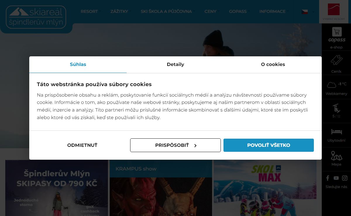Open the Prispôsobiť cookie settings
This screenshot has height=216, width=351.
[175, 145]
